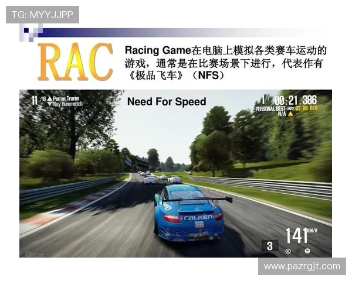Viewport: 352px width, 281px height.
Task: Click the gear indicator showing 3
Action: click(270, 246)
